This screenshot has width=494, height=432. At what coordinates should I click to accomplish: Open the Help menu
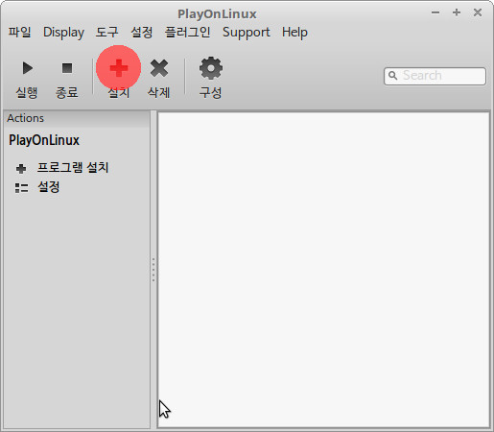[294, 33]
